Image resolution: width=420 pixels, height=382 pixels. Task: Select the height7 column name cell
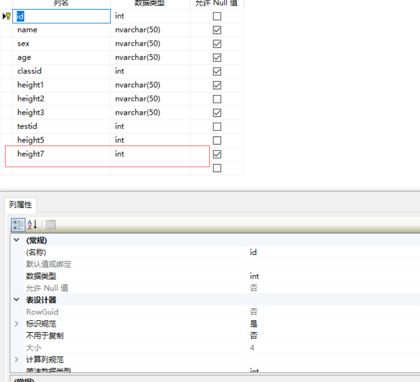click(61, 154)
